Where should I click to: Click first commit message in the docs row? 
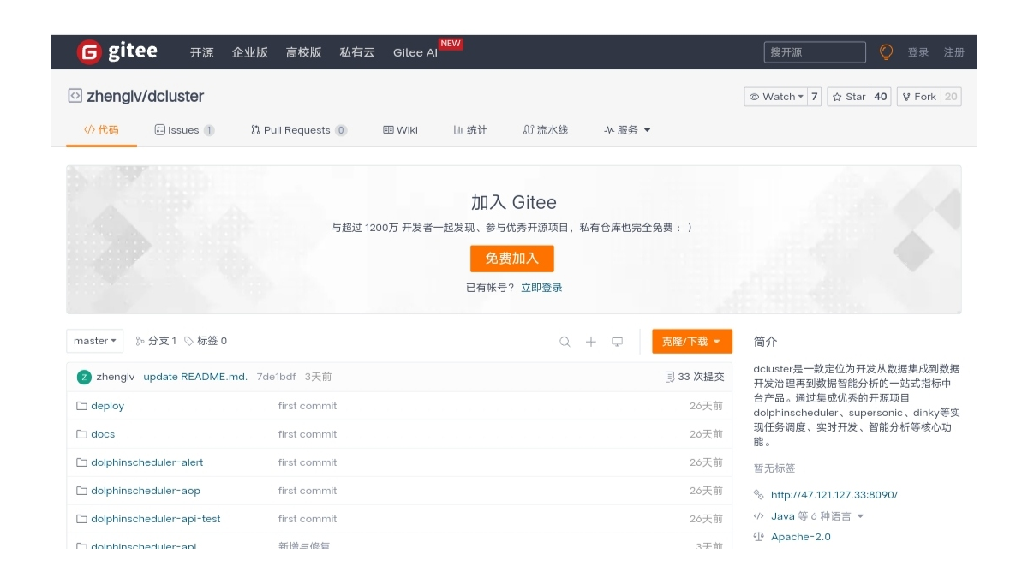tap(308, 434)
